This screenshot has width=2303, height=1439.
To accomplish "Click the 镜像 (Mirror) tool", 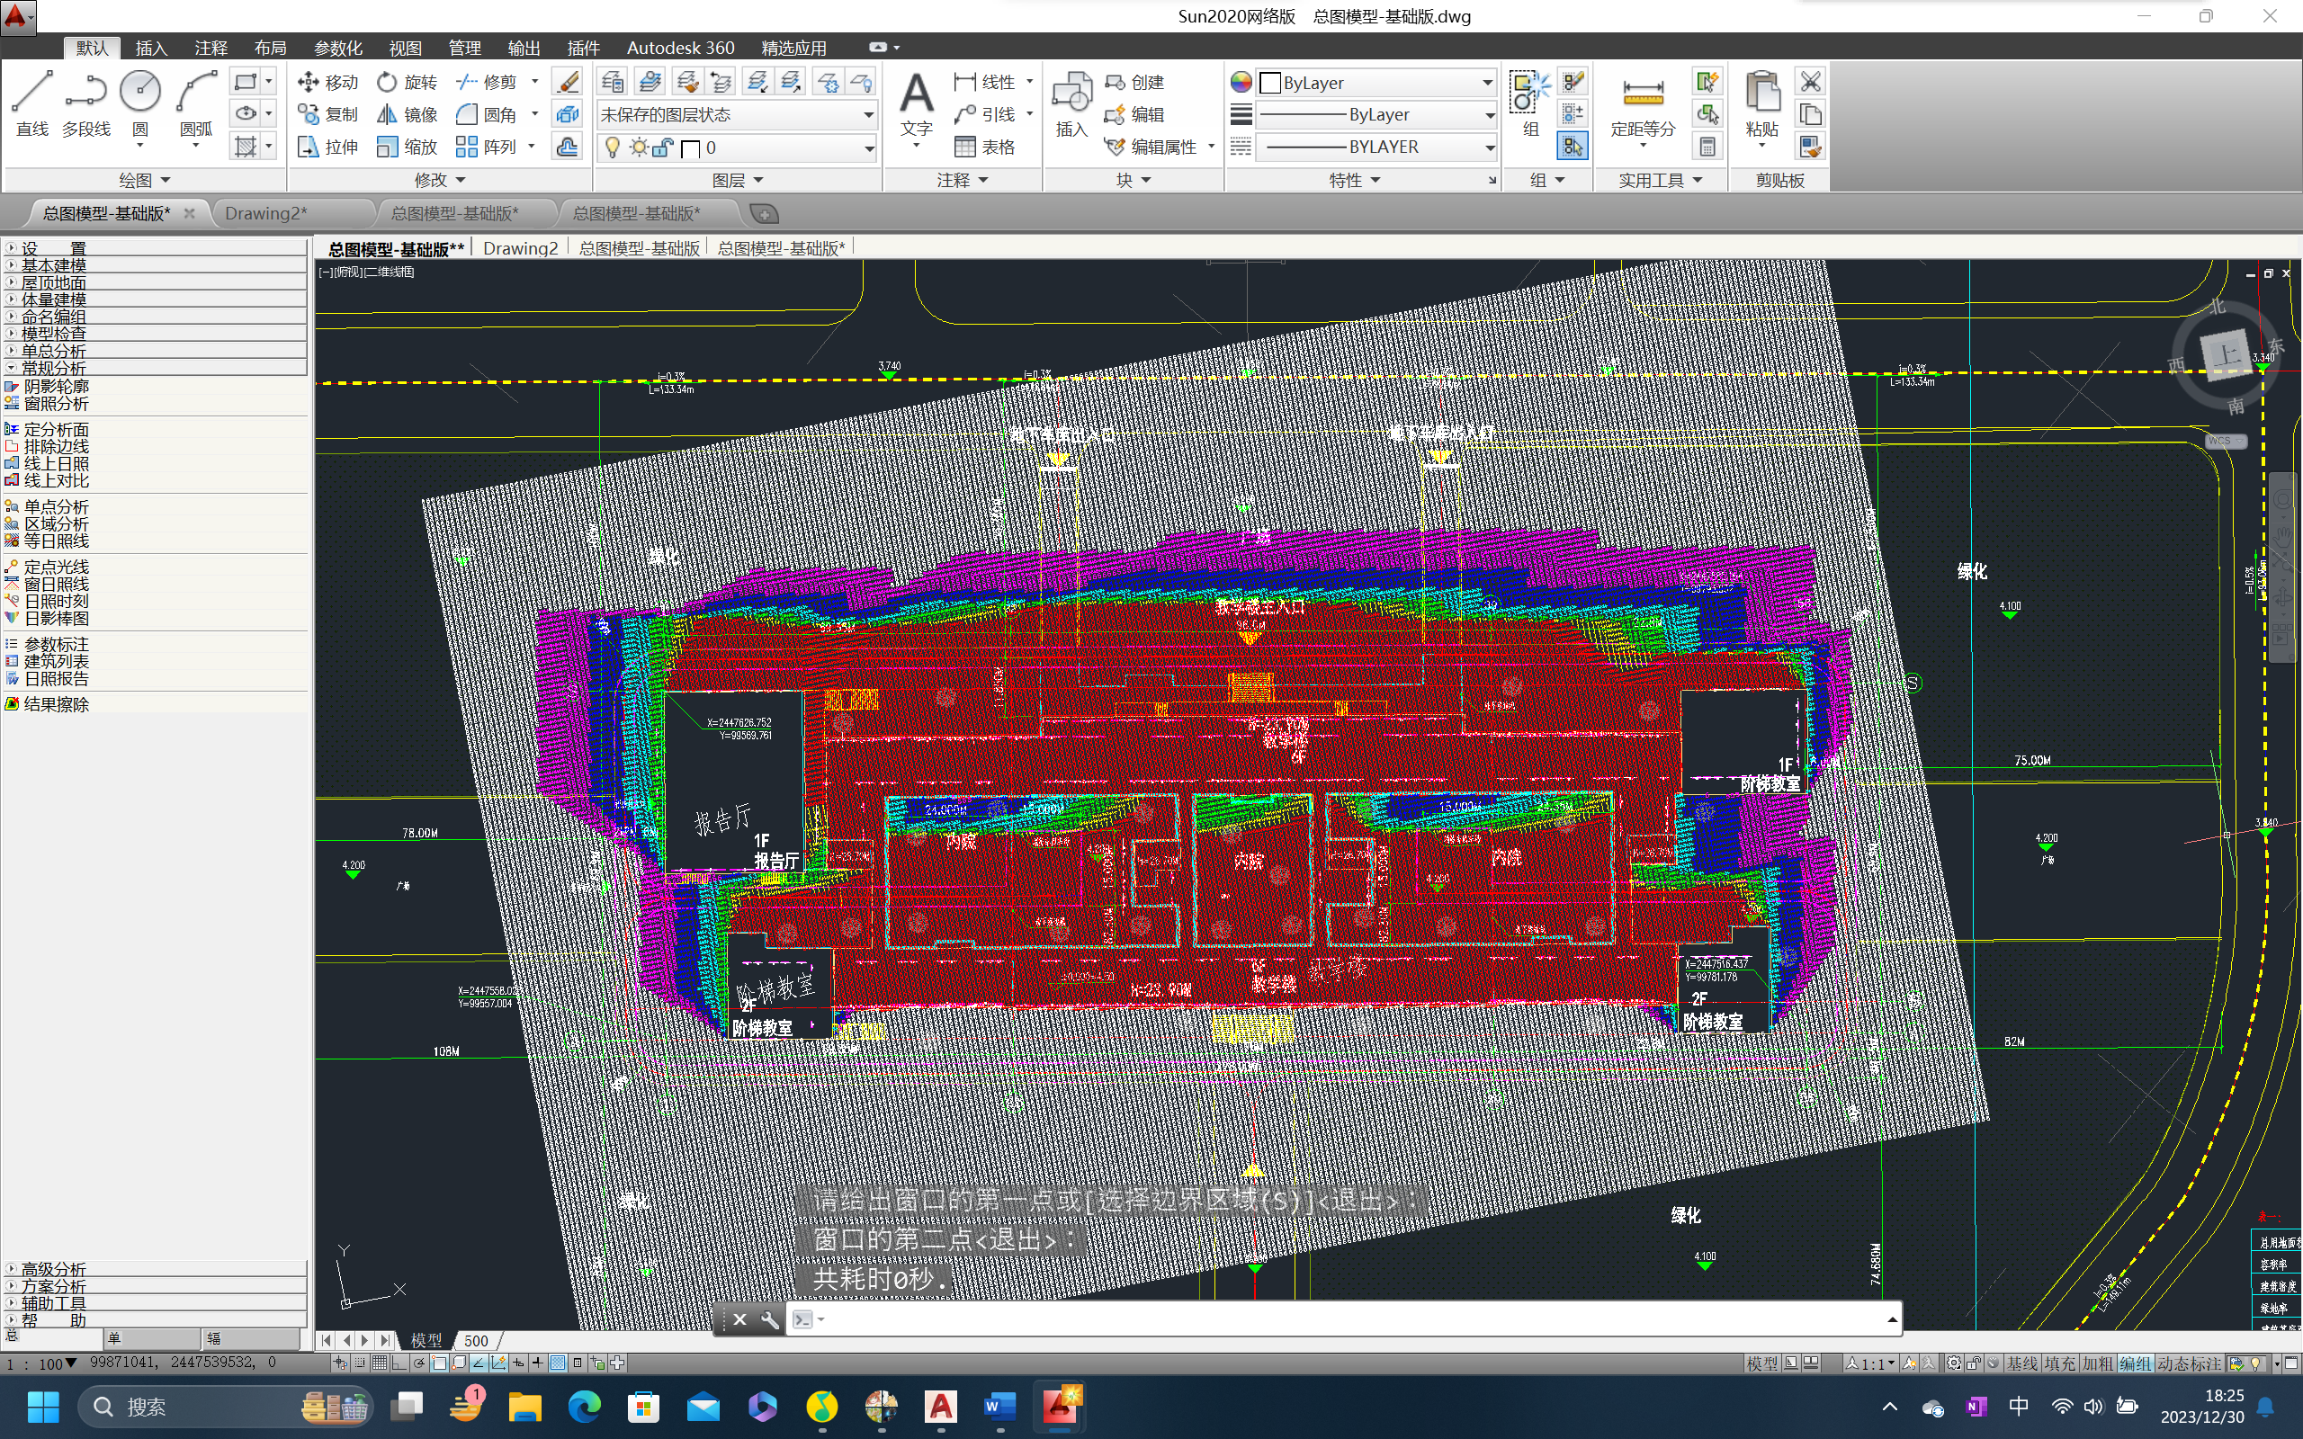I will coord(408,115).
